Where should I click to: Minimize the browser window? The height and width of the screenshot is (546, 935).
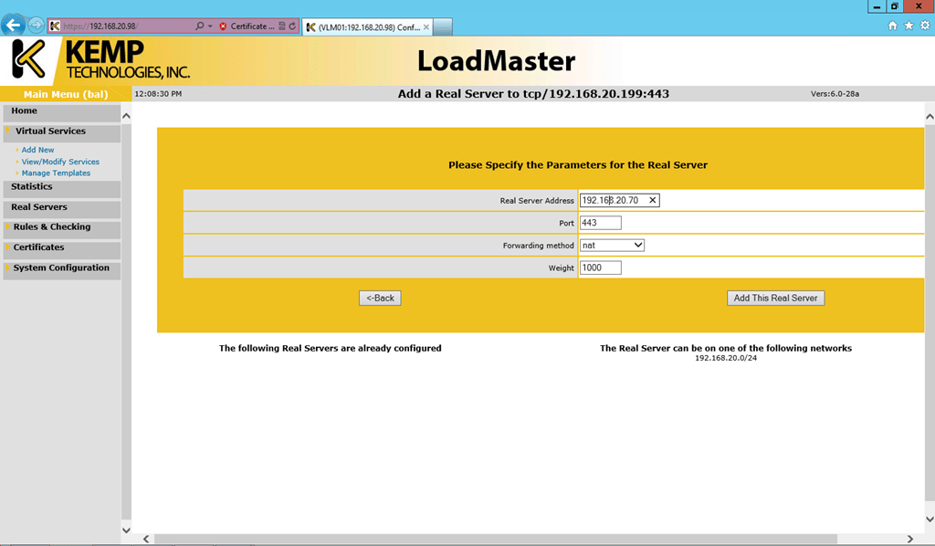pyautogui.click(x=877, y=6)
